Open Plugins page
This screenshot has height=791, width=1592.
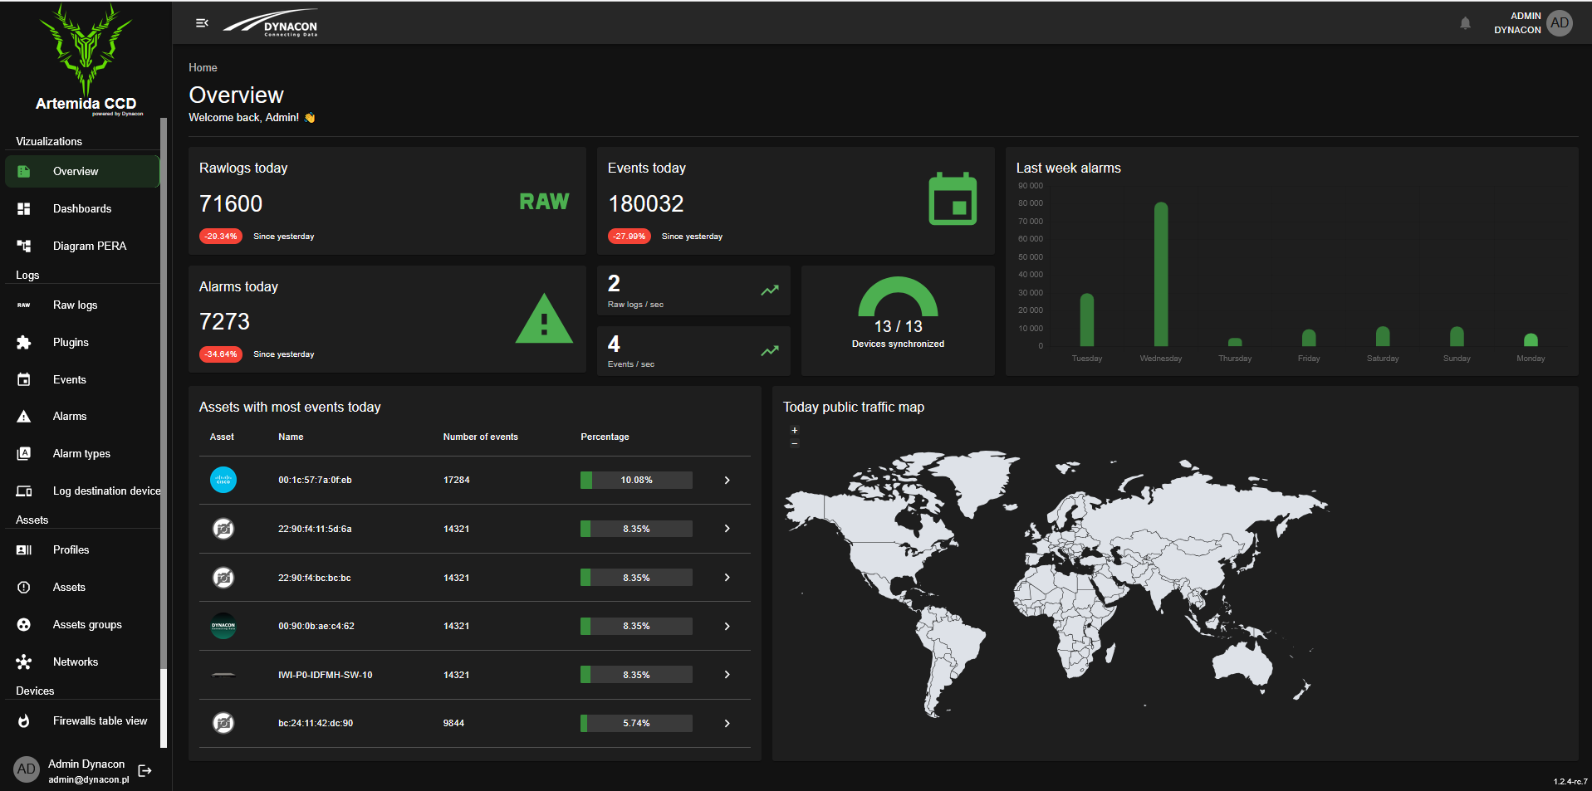82,342
